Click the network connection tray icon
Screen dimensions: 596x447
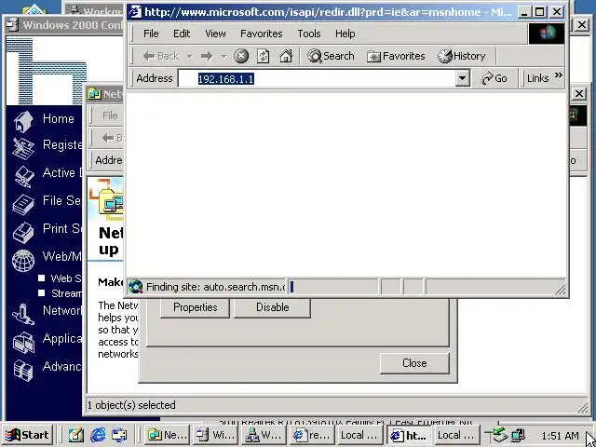pyautogui.click(x=518, y=435)
